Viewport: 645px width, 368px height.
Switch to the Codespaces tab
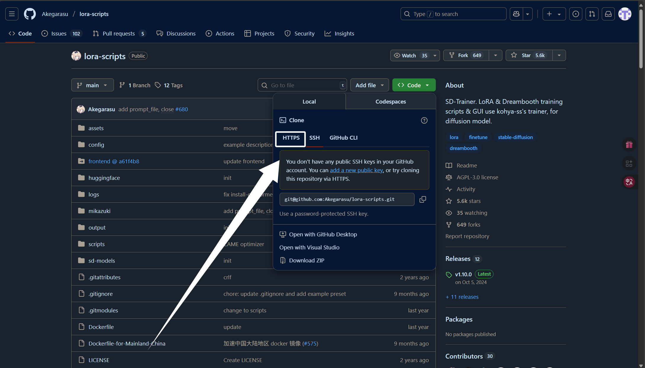coord(391,101)
